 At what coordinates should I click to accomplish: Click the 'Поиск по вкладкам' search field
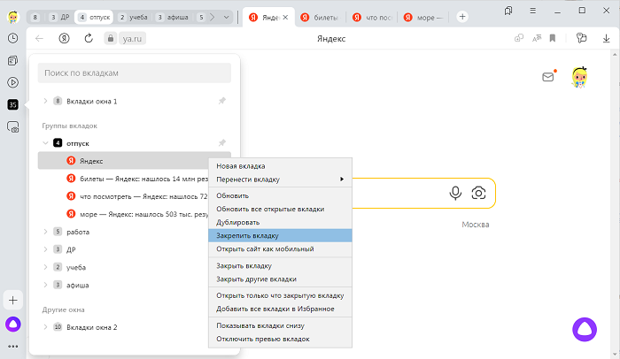tap(133, 73)
